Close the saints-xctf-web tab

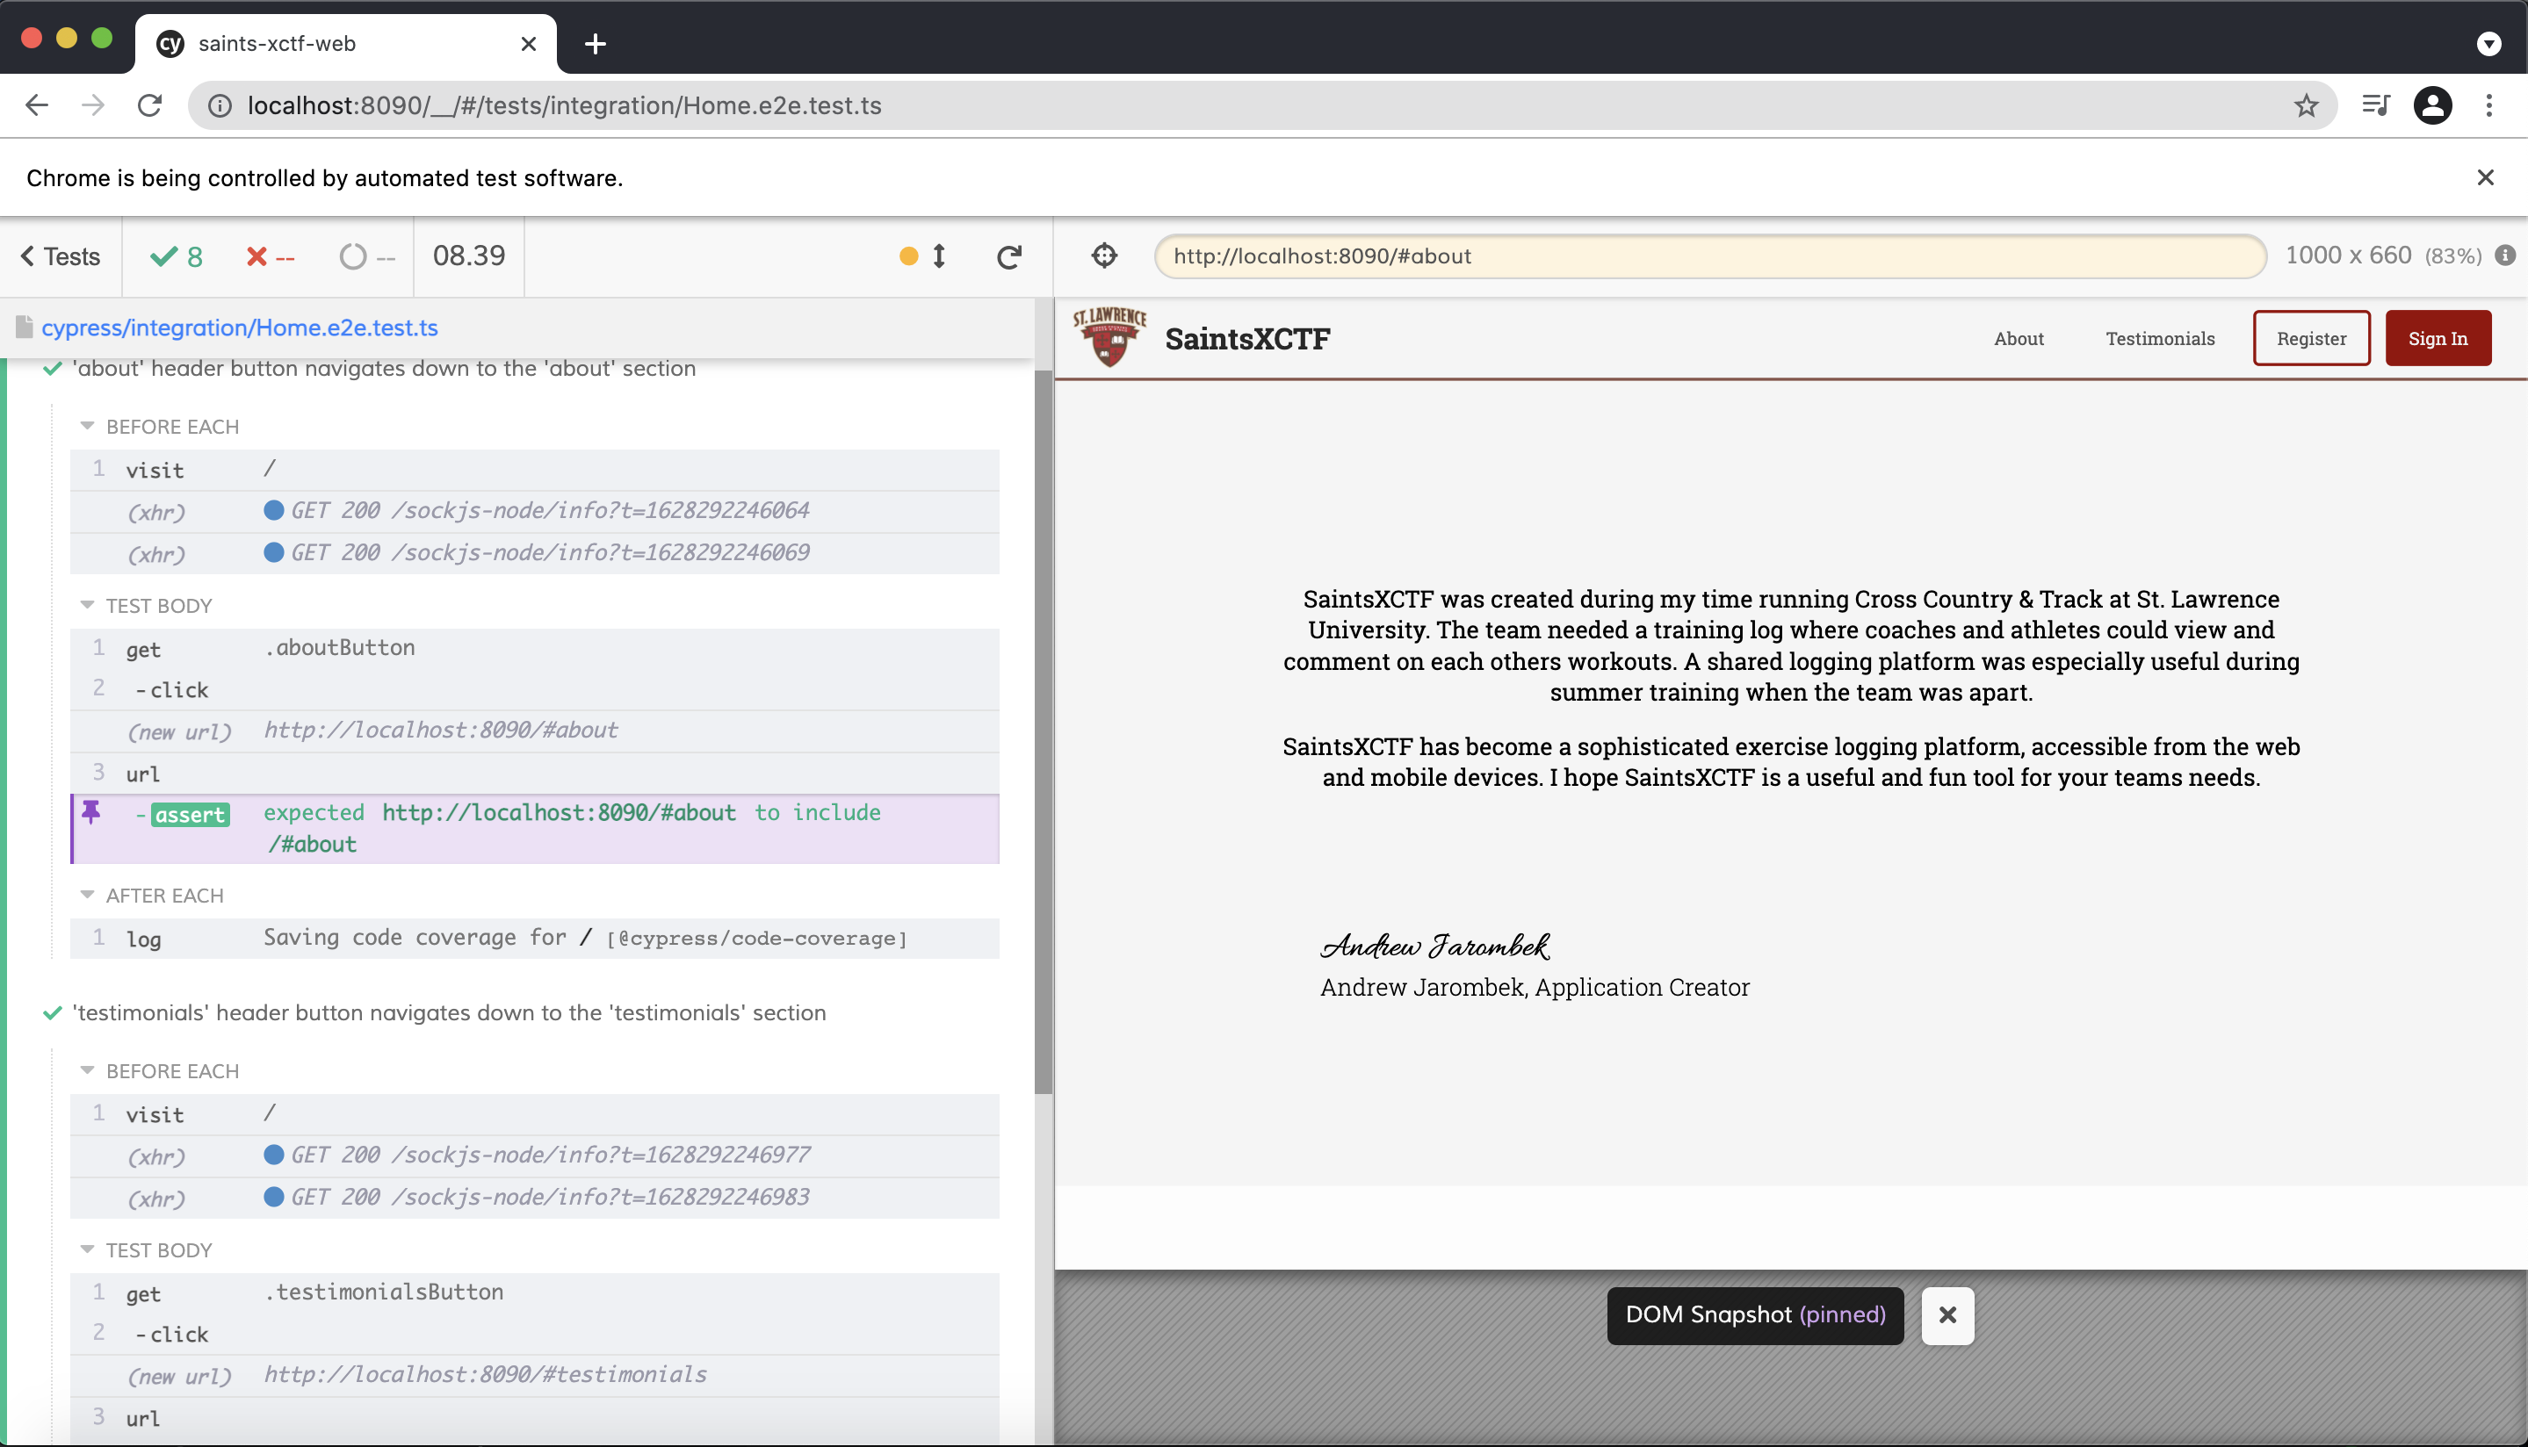point(529,44)
